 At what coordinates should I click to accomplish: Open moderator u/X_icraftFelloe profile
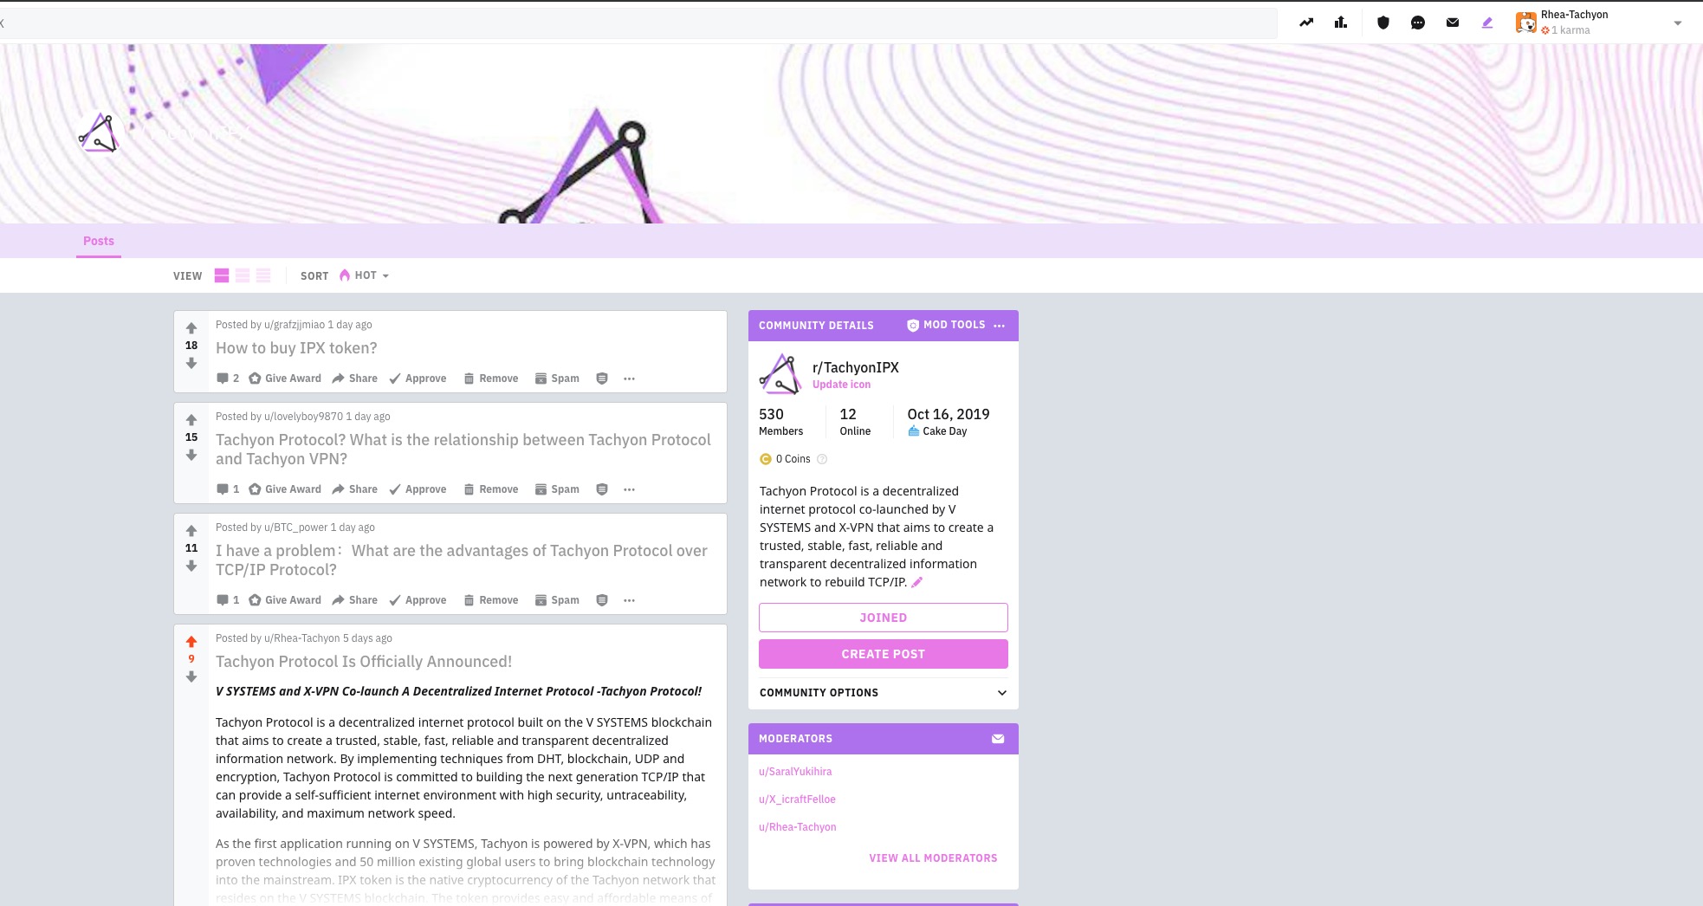click(797, 799)
